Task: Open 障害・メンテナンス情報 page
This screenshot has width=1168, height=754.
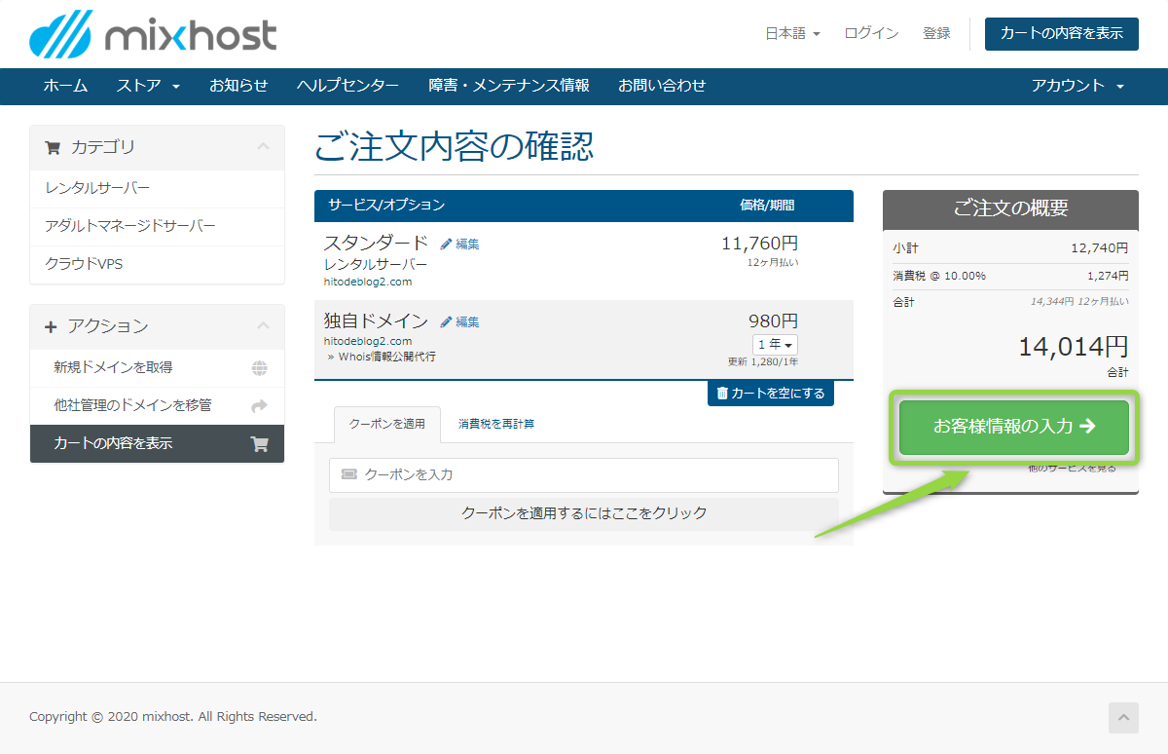Action: [509, 86]
